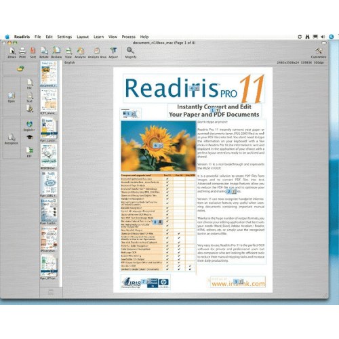Click zone 5 tag near small logo
339x339 pixels.
point(131,114)
